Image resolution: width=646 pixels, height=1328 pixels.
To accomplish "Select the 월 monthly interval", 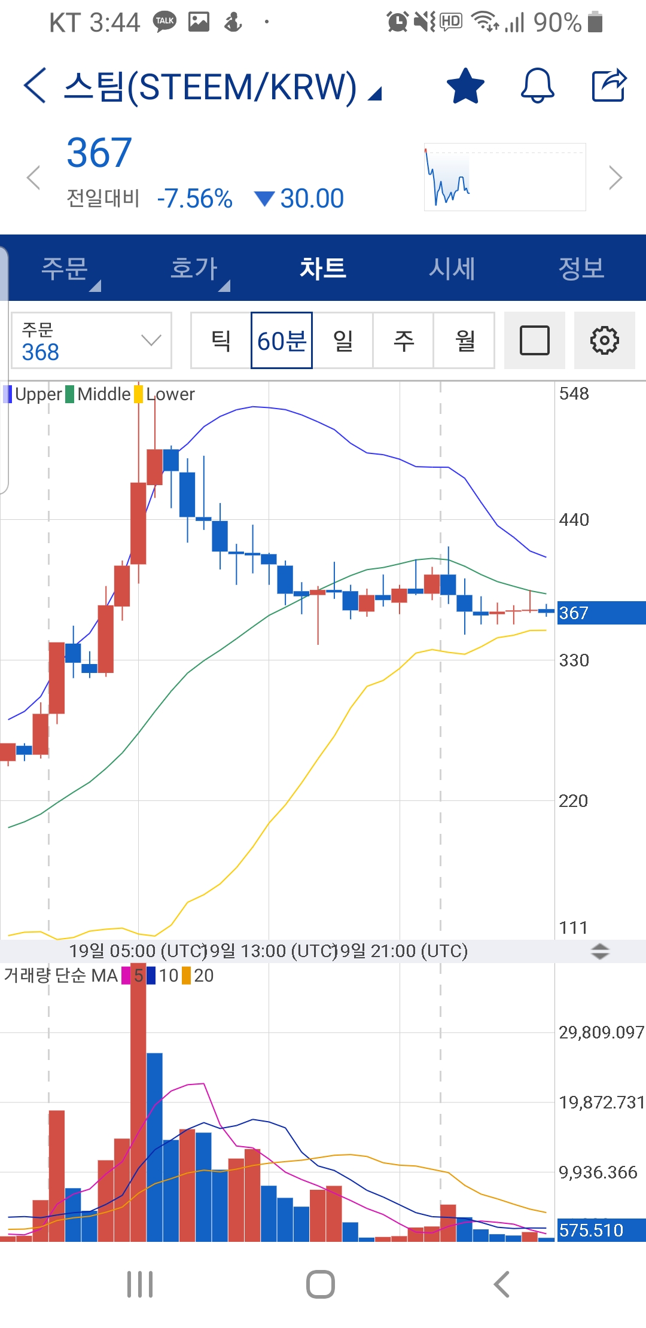I will [465, 340].
